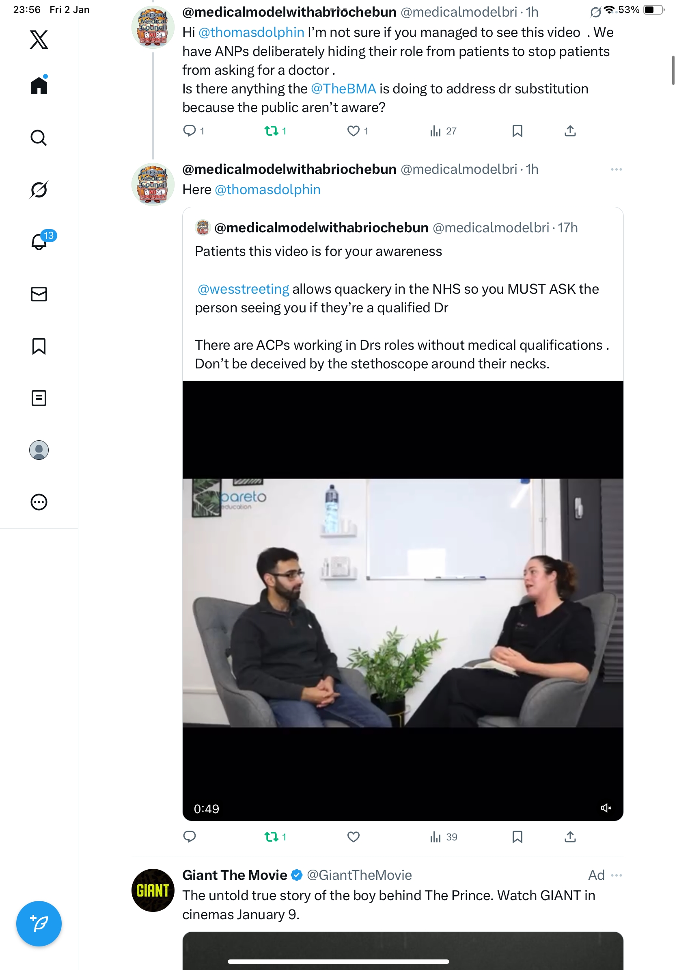Bookmark the tweet with 39 views
Image resolution: width=677 pixels, height=970 pixels.
517,836
